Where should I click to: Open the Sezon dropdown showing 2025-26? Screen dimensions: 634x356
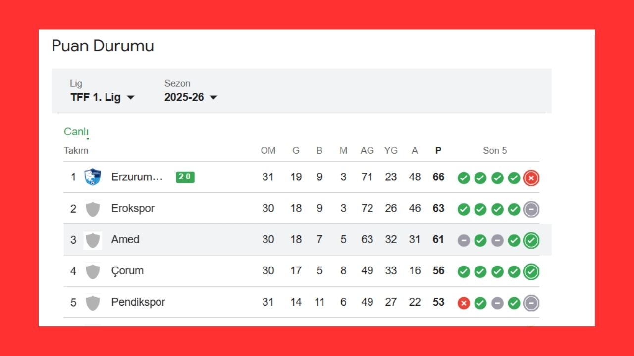191,97
